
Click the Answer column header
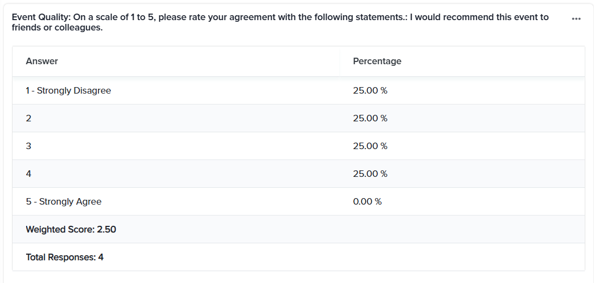42,61
